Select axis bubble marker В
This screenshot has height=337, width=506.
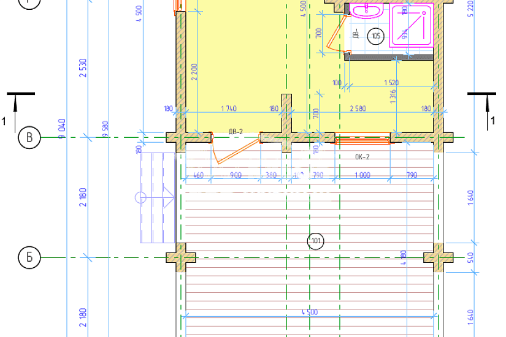[29, 138]
